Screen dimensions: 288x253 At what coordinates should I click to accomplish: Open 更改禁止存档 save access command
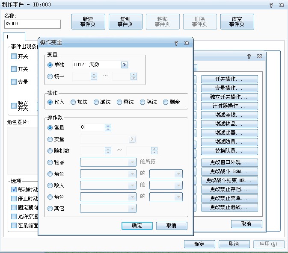229,189
